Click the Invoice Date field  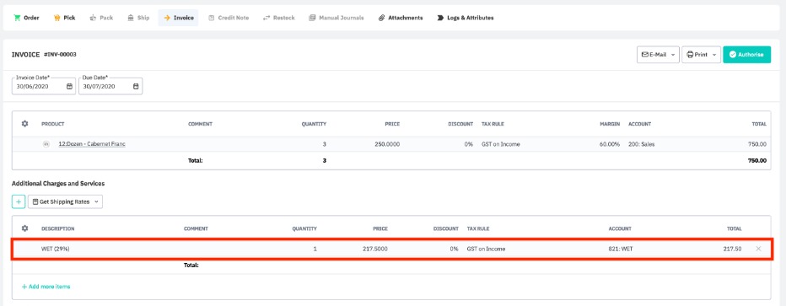pos(44,86)
